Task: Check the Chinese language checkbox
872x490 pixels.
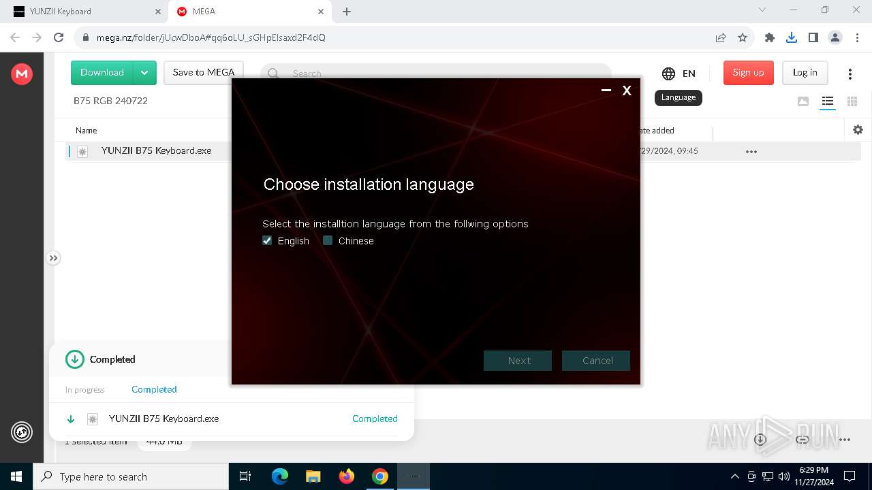Action: click(x=328, y=240)
